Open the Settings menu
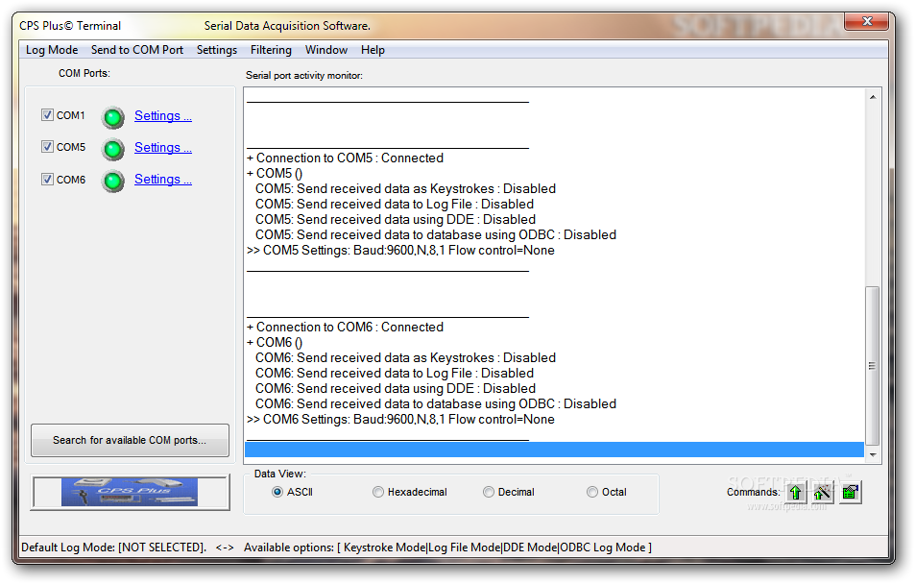 [x=216, y=50]
